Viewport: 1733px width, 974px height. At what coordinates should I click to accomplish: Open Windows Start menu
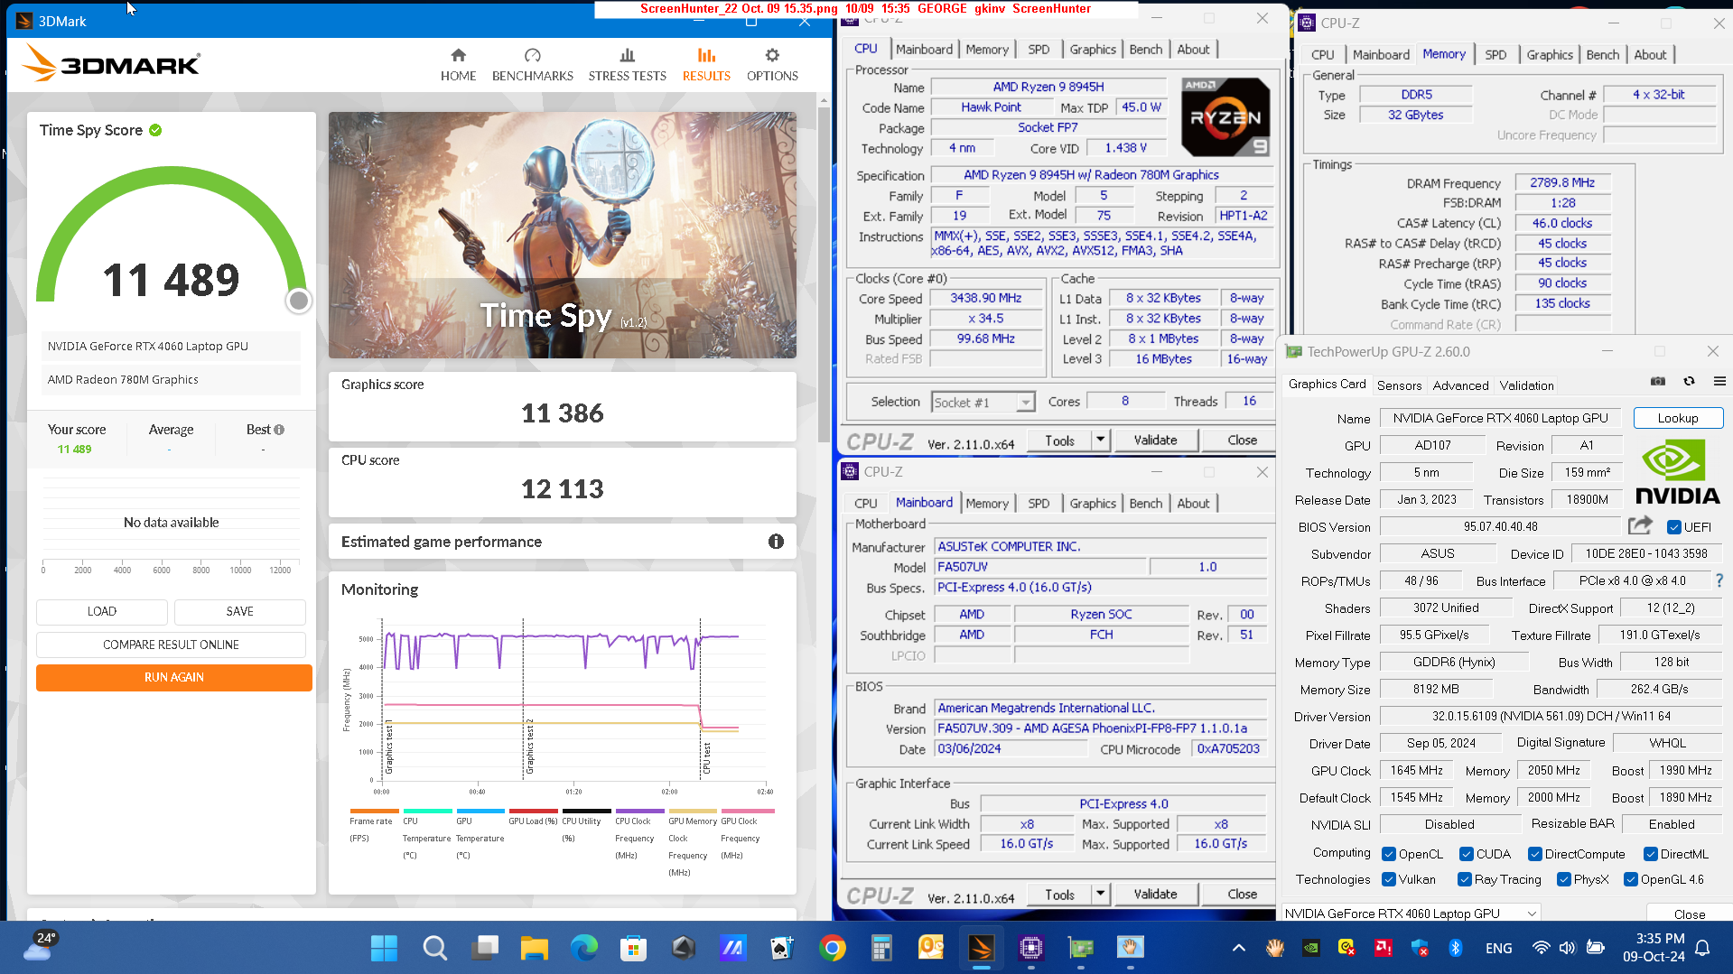384,948
